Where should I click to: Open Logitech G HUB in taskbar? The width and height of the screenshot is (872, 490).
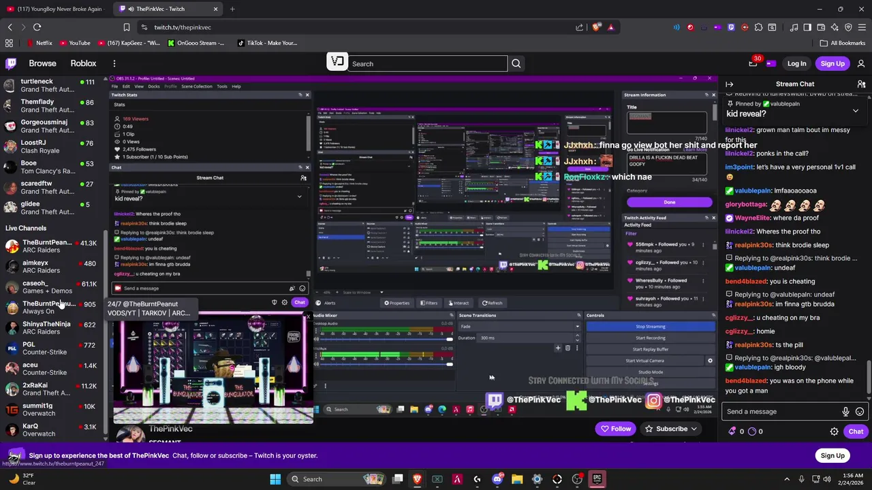pos(477,479)
